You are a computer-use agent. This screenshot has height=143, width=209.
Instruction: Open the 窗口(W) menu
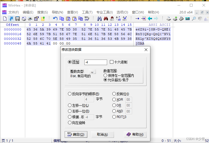138,12
